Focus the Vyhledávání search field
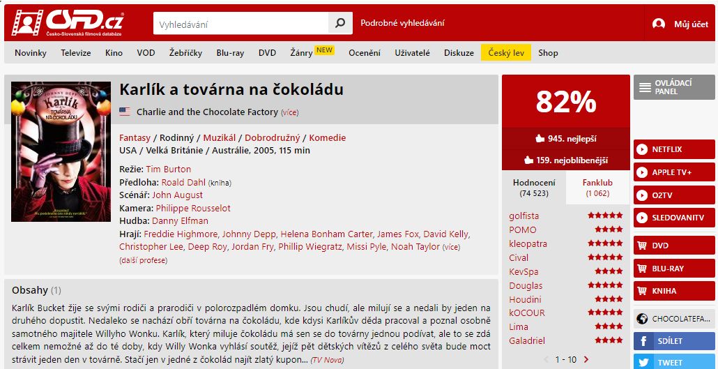 click(x=241, y=24)
